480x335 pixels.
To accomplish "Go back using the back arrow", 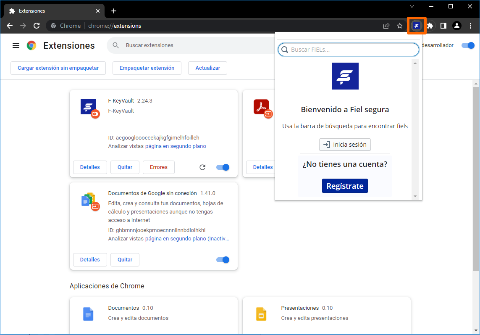I will 10,26.
